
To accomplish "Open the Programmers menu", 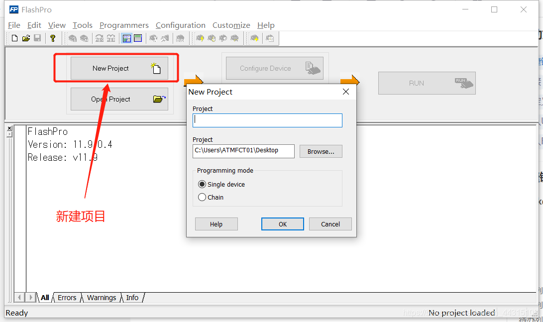I will [x=124, y=25].
